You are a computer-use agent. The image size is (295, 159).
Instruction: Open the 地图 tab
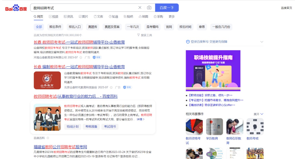[x=144, y=17]
